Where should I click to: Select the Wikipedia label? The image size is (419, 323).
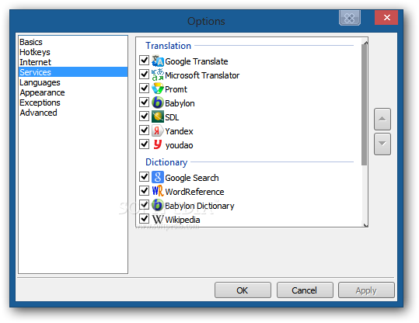point(183,220)
